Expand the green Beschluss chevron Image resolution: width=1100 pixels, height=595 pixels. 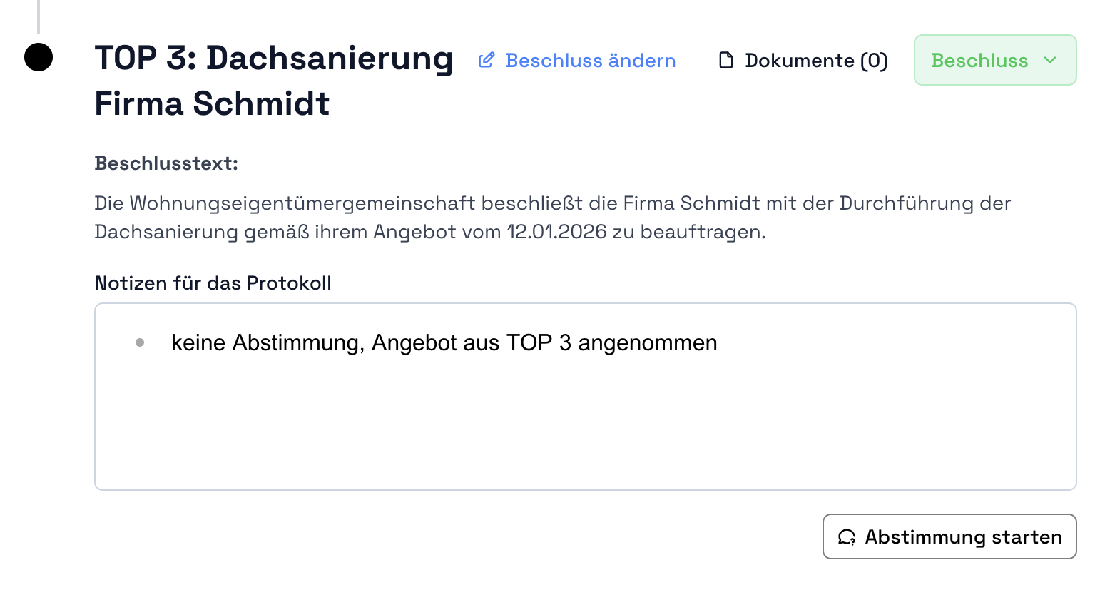click(x=1049, y=61)
